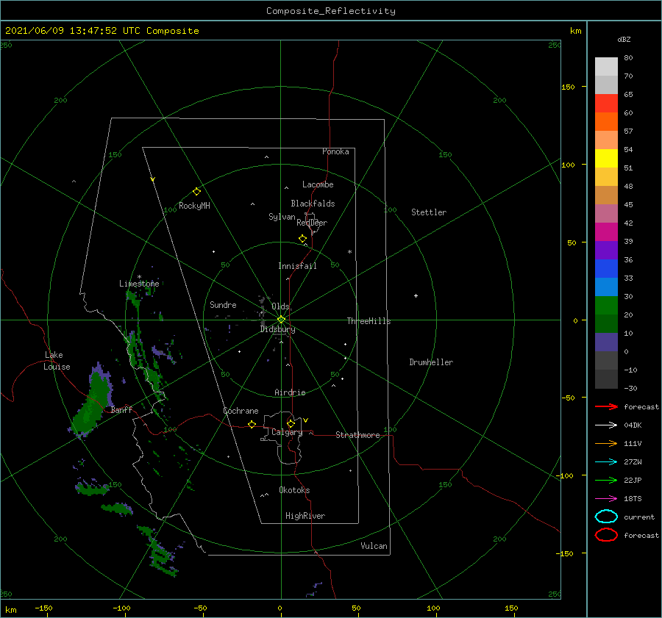Click the magenta 18TS arrow in legend
The height and width of the screenshot is (618, 662).
pyautogui.click(x=606, y=499)
